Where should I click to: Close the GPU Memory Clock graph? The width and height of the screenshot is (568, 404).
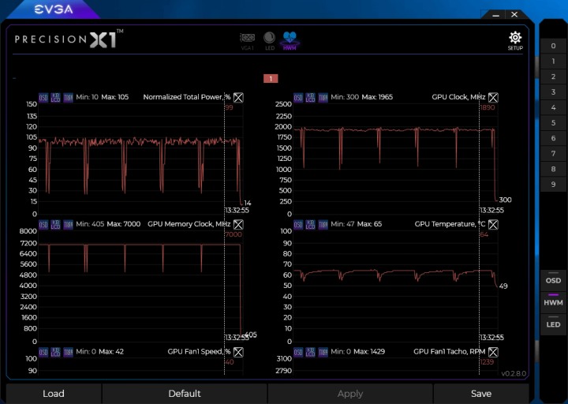(x=238, y=225)
